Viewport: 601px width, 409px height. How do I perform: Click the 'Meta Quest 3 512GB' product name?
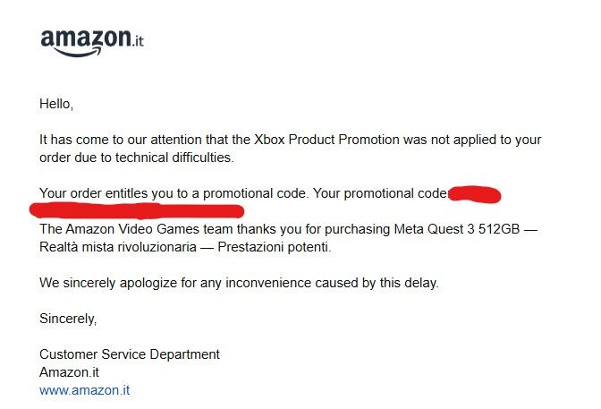tap(457, 229)
